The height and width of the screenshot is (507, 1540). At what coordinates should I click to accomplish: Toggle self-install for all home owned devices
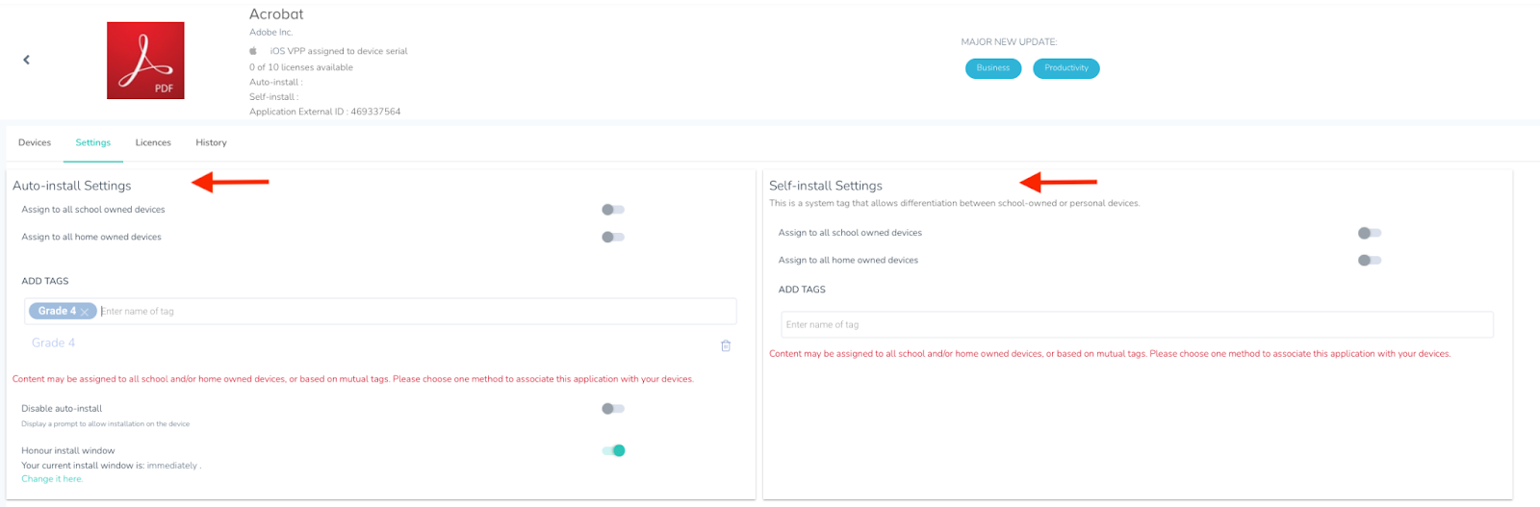[1370, 260]
